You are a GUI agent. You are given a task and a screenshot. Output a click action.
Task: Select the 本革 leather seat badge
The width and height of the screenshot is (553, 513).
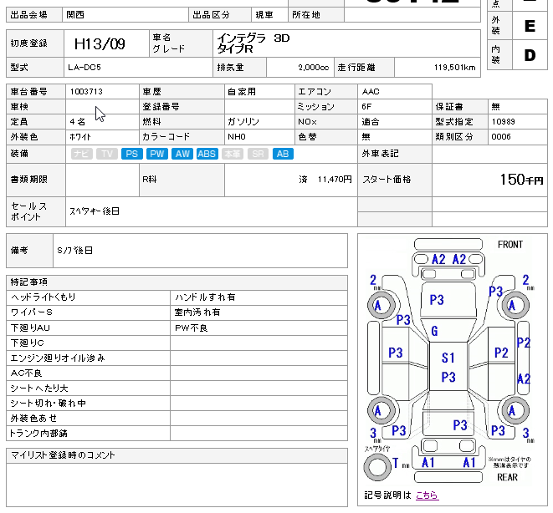tap(233, 154)
